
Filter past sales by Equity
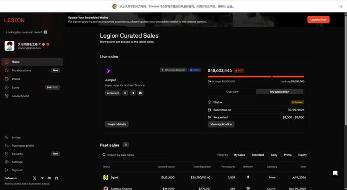tap(302, 155)
